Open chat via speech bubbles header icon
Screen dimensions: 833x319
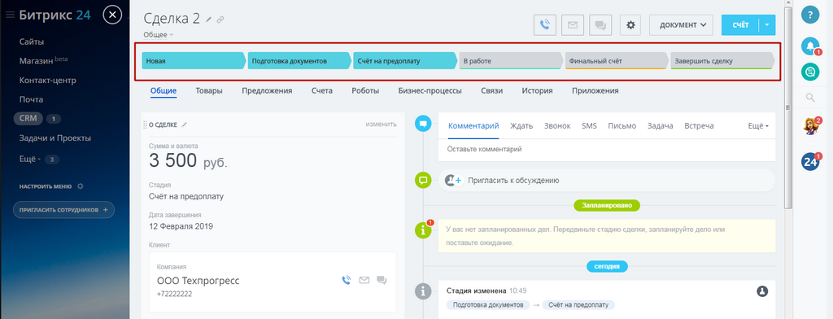pyautogui.click(x=601, y=25)
